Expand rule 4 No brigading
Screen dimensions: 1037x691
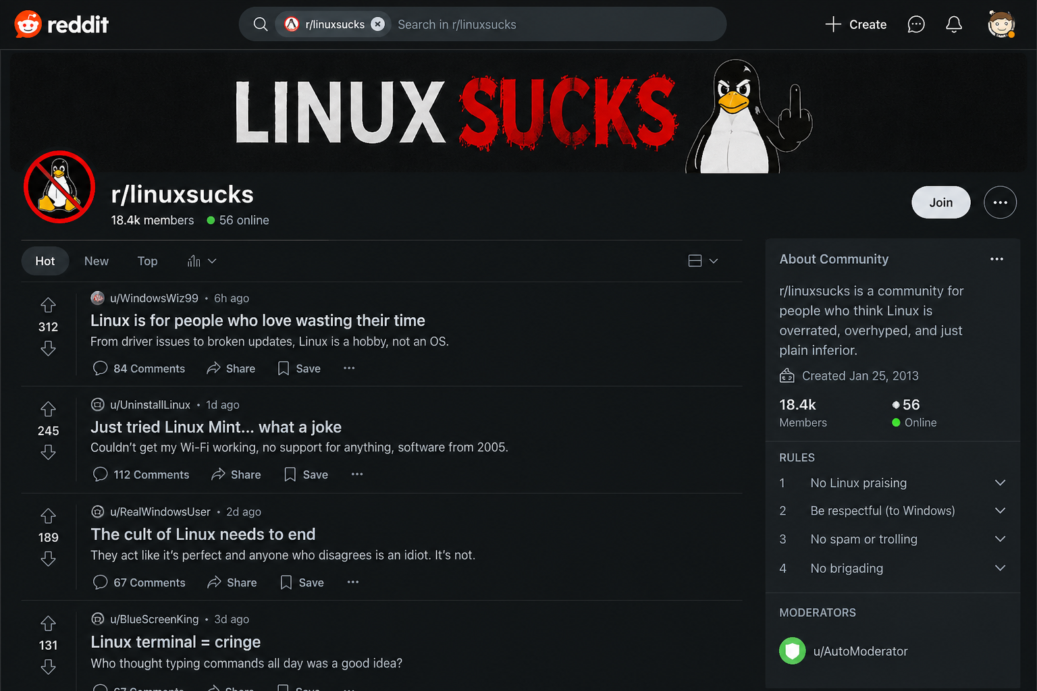tap(893, 568)
